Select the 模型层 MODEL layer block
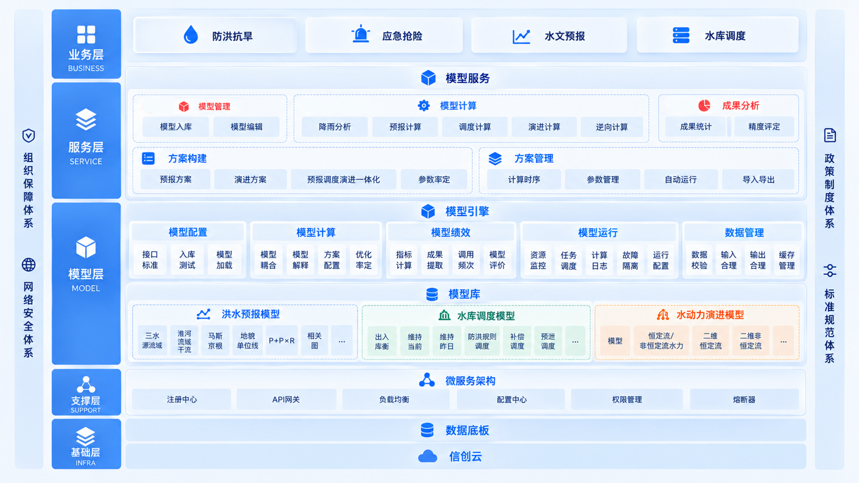 coord(86,284)
